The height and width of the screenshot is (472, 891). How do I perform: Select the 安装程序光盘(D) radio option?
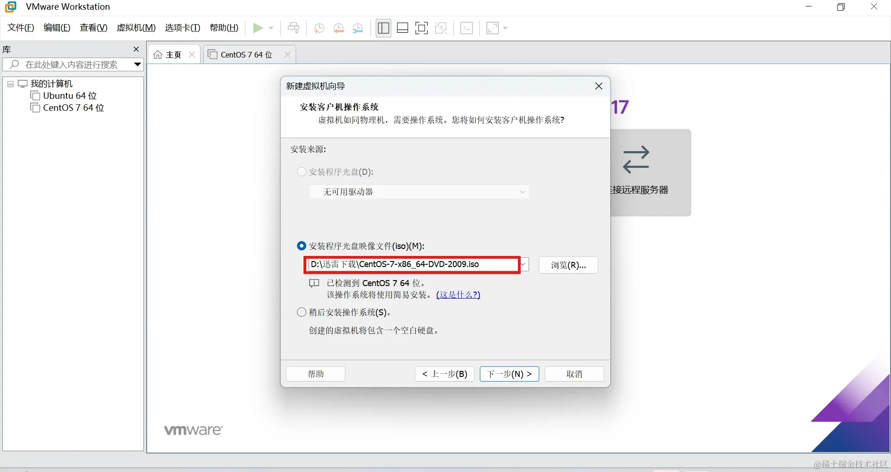coord(302,172)
